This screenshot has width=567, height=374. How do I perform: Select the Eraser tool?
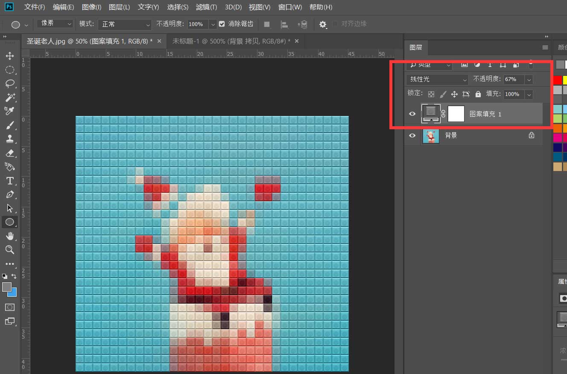click(10, 153)
